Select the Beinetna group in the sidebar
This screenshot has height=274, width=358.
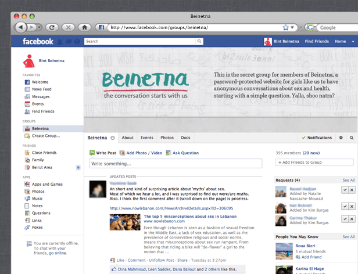tap(53, 128)
